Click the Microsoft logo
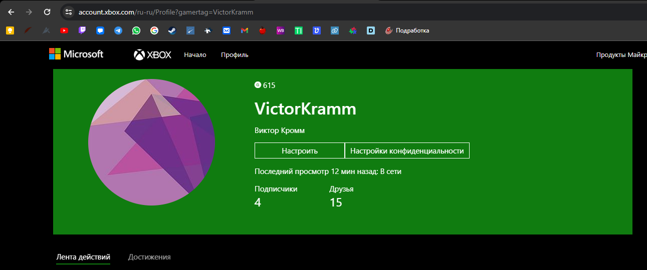Viewport: 647px width, 270px height. (x=76, y=54)
